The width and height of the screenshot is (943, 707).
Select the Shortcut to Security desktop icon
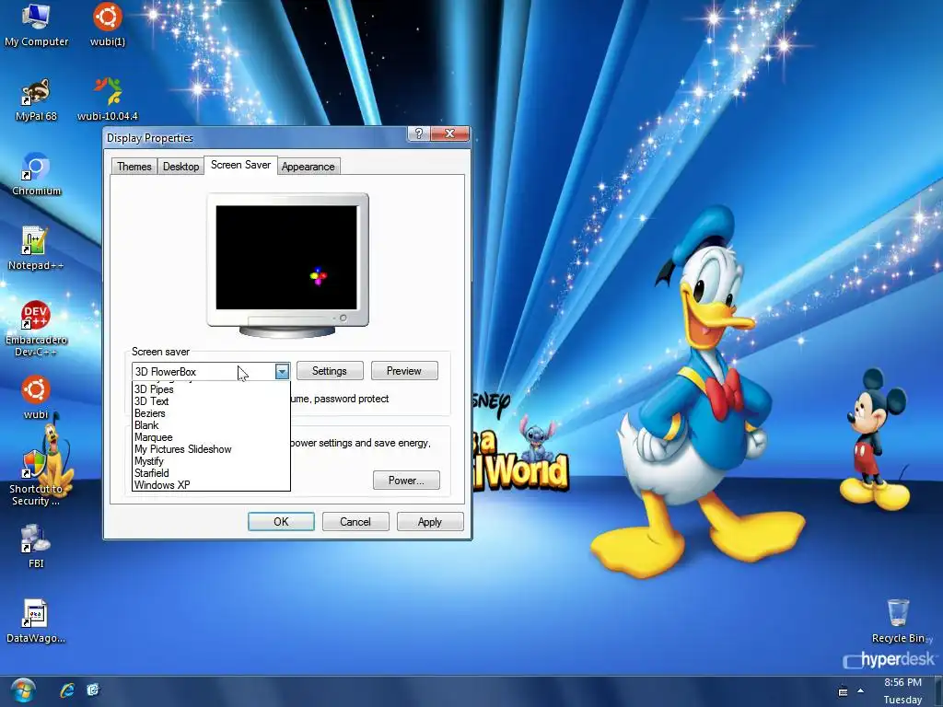pyautogui.click(x=36, y=478)
